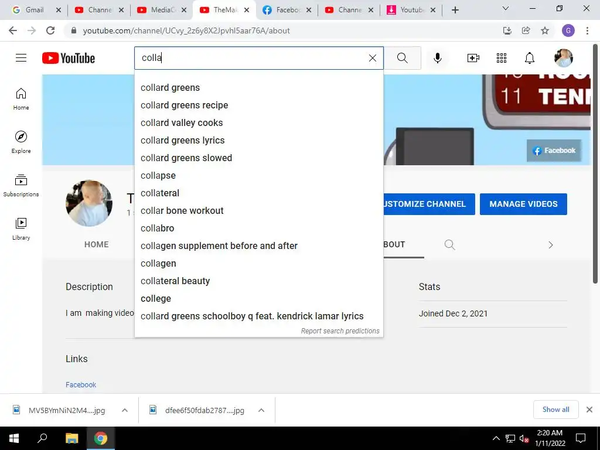Go back with the browser back arrow
This screenshot has width=600, height=450.
pos(13,30)
